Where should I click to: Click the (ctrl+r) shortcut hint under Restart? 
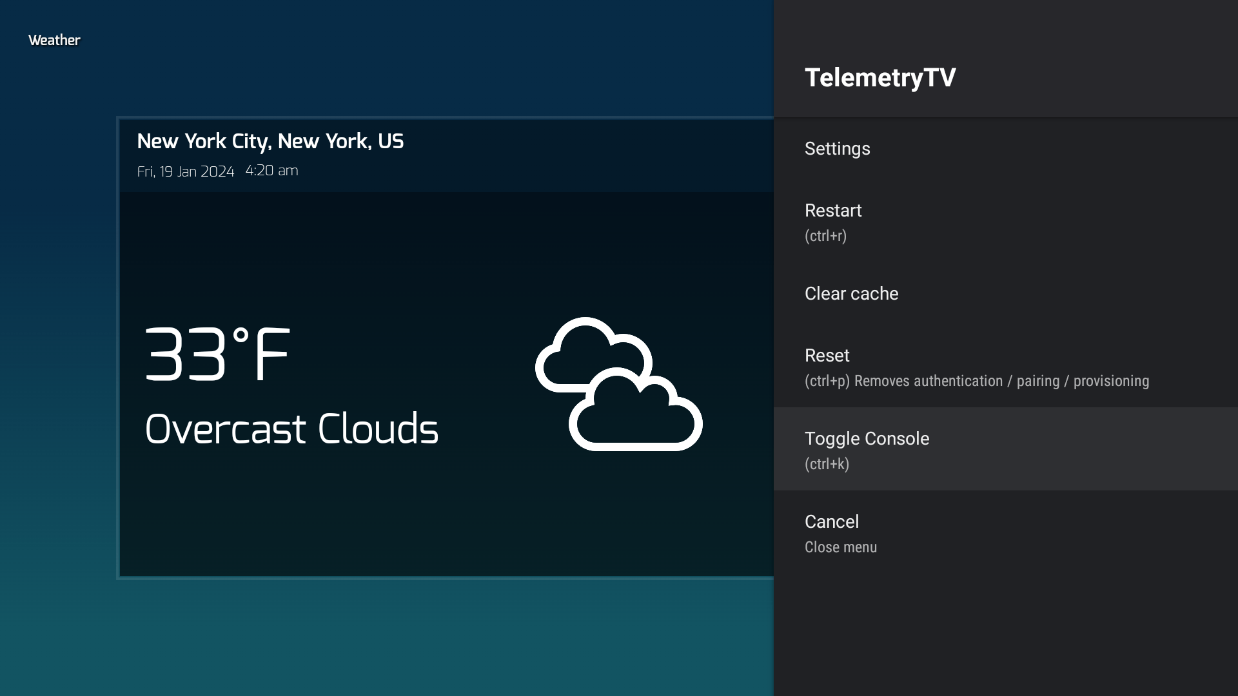[825, 236]
